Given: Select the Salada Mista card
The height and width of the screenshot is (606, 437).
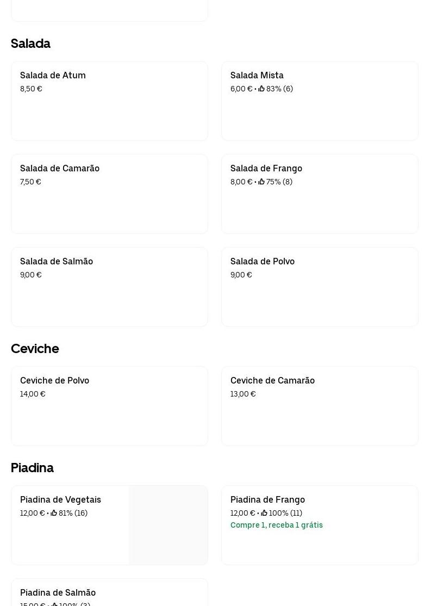Looking at the screenshot, I should [320, 101].
